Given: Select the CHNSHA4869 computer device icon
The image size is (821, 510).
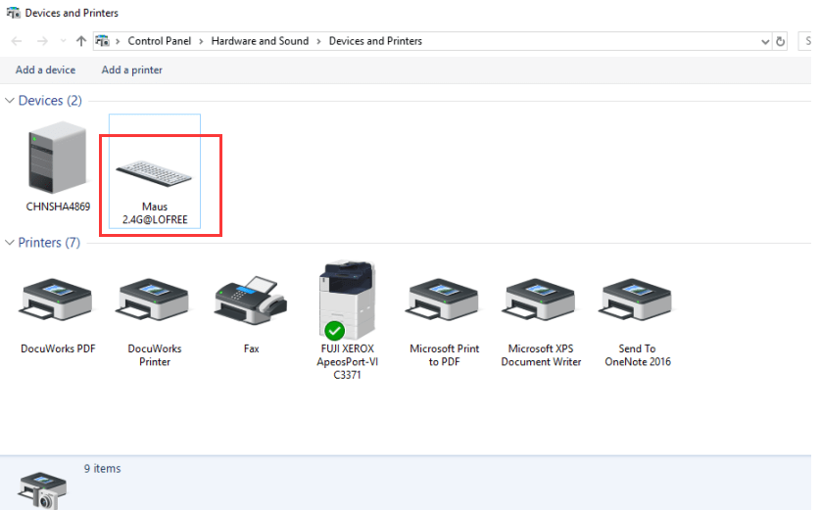Looking at the screenshot, I should tap(58, 158).
